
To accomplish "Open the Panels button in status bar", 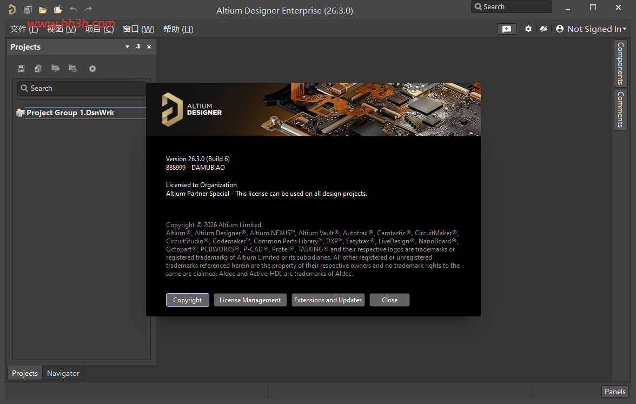I will coord(615,392).
